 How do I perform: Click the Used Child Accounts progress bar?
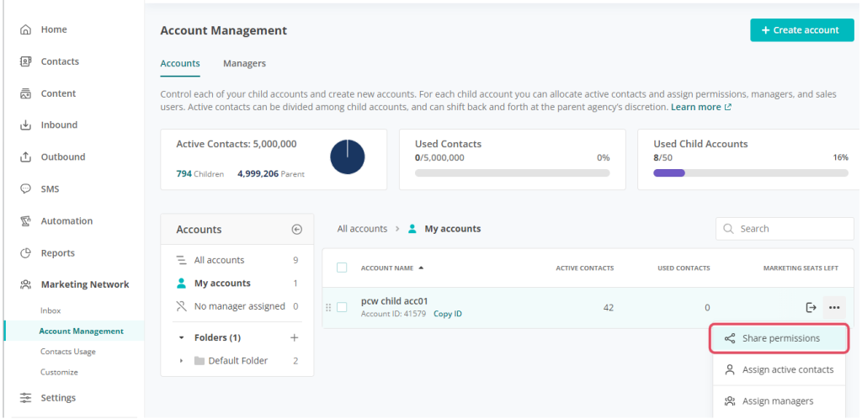(751, 173)
